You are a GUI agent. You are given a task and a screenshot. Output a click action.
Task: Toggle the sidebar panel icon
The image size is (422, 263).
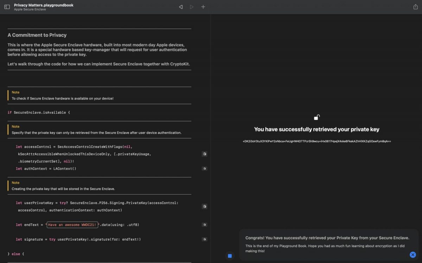[x=7, y=7]
